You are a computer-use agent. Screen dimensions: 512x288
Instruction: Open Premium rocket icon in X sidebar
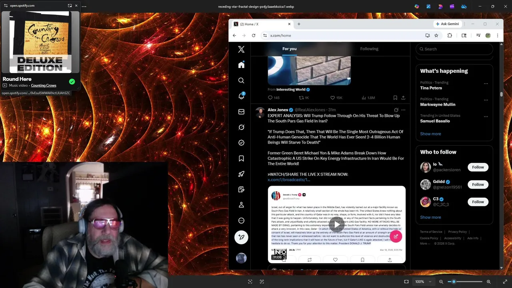tap(241, 174)
